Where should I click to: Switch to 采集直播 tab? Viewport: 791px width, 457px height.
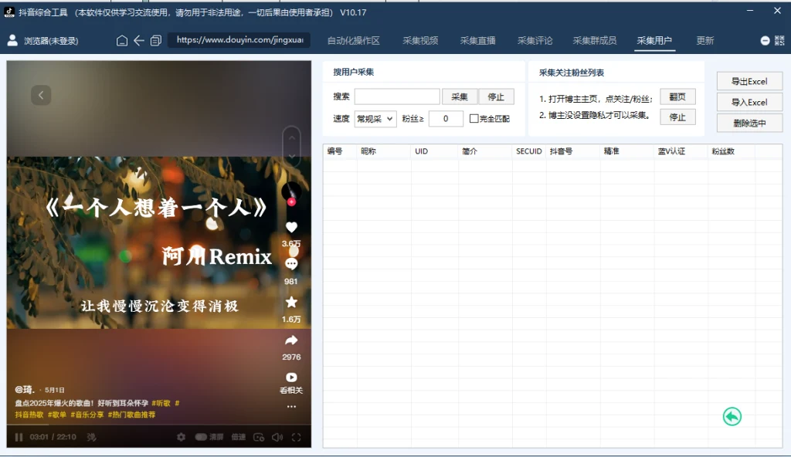coord(477,41)
